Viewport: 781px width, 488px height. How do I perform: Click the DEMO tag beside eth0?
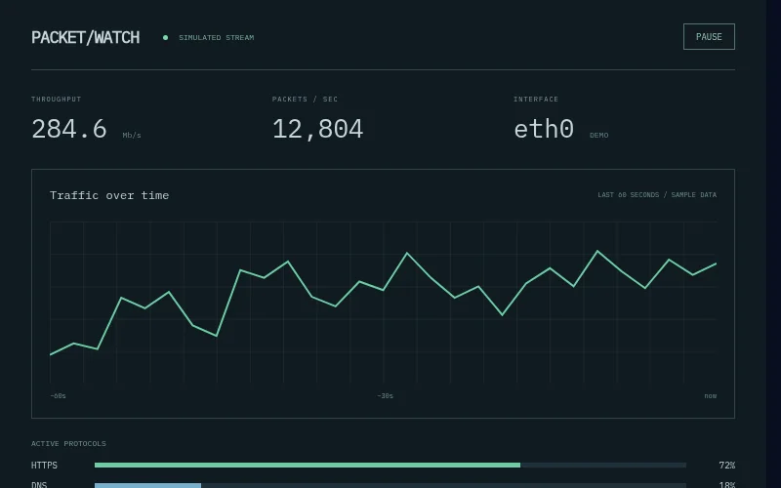click(598, 135)
